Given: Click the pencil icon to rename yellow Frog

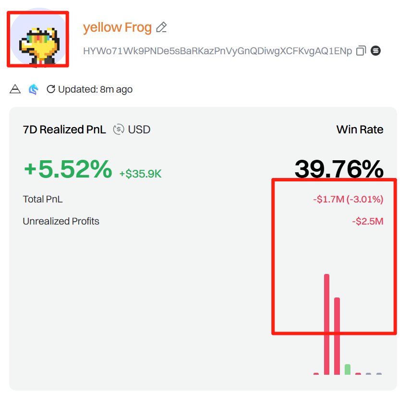Looking at the screenshot, I should pyautogui.click(x=162, y=27).
